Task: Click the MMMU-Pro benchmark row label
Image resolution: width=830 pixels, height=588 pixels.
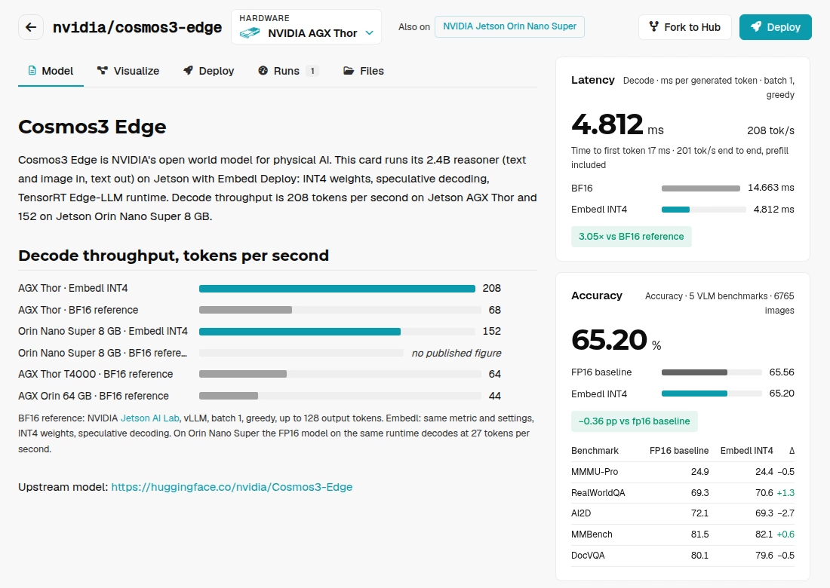Action: [x=595, y=472]
